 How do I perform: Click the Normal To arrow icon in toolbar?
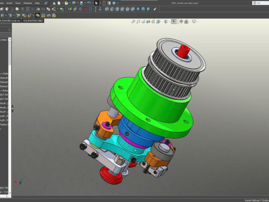point(100,9)
